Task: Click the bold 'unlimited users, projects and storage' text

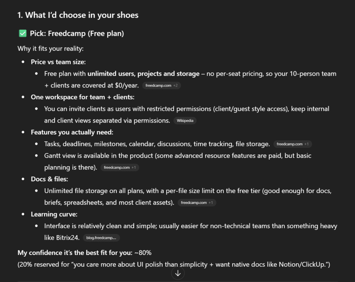Action: pos(144,74)
